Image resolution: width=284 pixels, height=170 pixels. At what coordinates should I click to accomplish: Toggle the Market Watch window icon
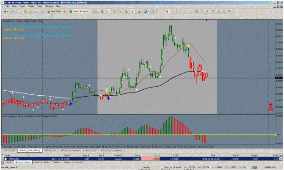[x=20, y=11]
